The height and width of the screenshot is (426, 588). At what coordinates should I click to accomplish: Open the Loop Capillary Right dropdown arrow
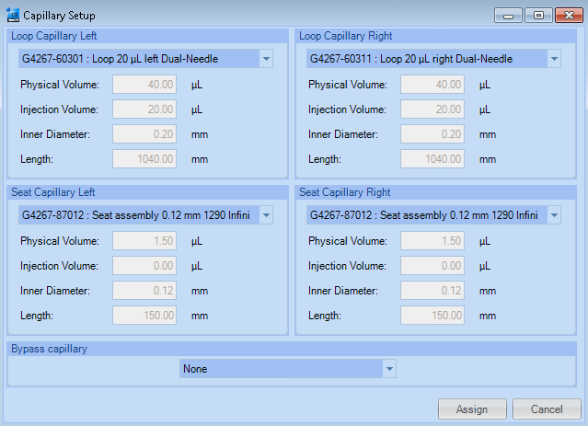coord(554,59)
